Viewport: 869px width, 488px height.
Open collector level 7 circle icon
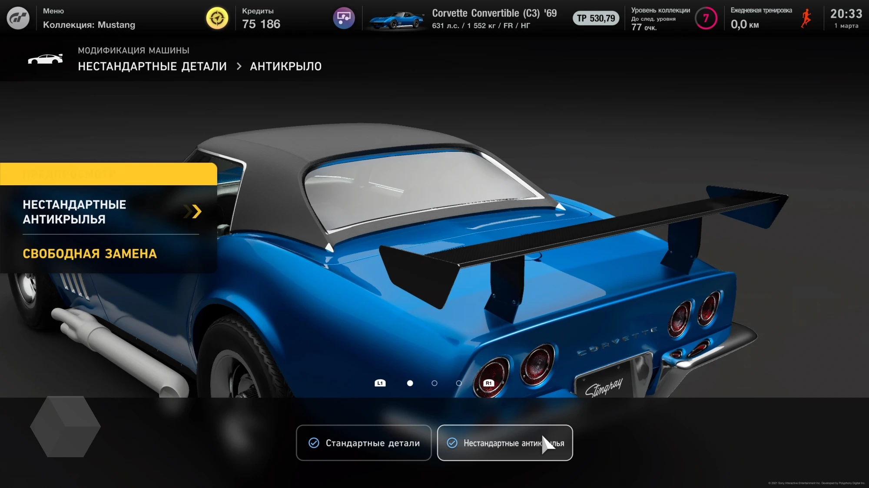706,18
